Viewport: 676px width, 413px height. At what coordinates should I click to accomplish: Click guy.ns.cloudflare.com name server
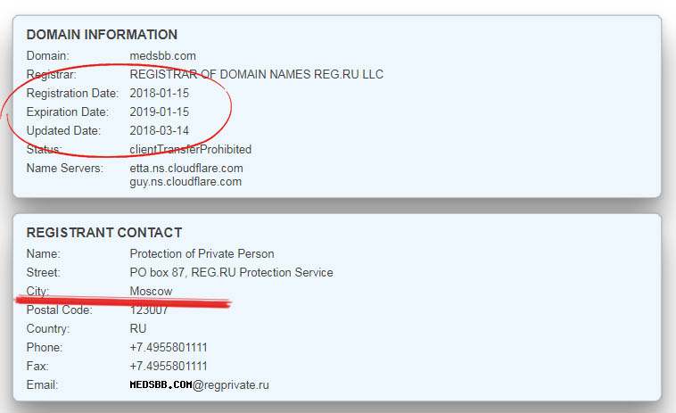coord(185,181)
